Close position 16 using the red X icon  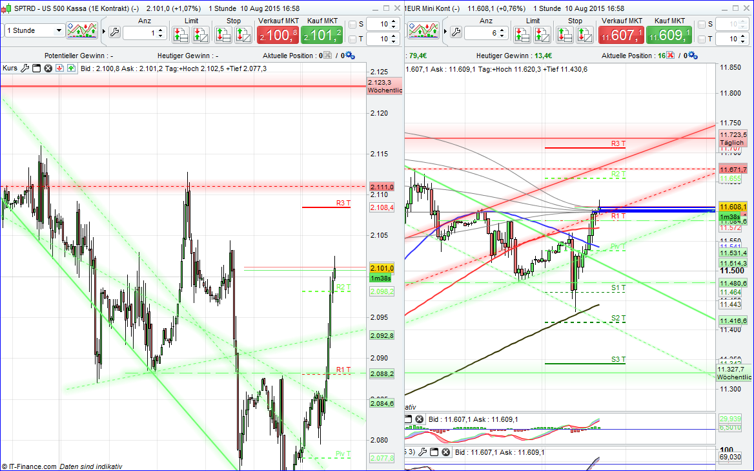[x=670, y=55]
